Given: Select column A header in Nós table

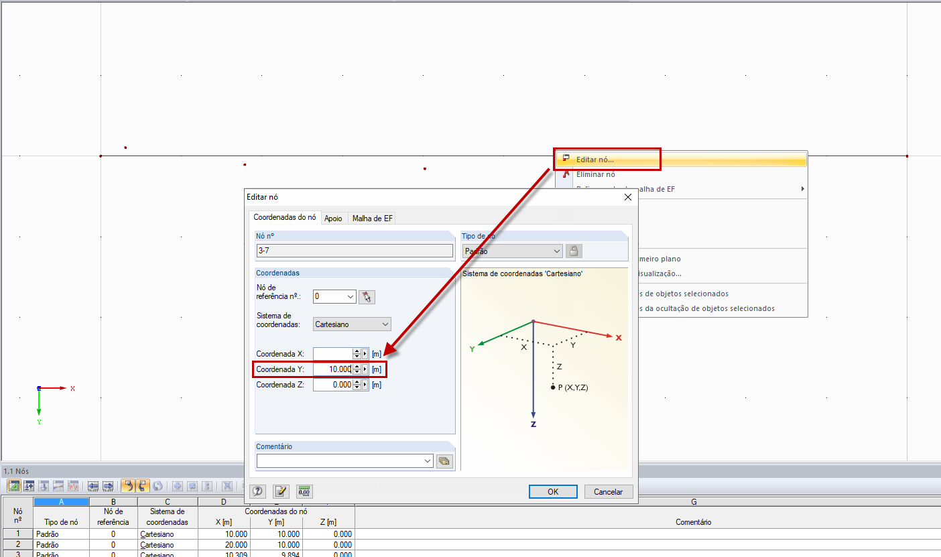Looking at the screenshot, I should (61, 501).
